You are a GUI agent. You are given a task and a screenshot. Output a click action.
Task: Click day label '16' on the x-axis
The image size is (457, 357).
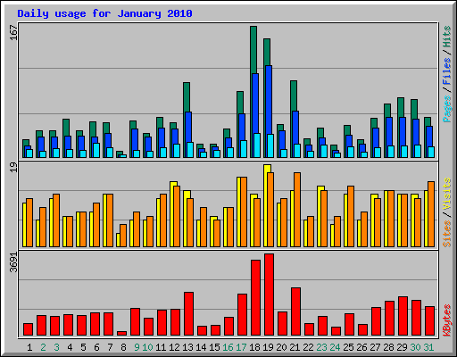pos(228,347)
